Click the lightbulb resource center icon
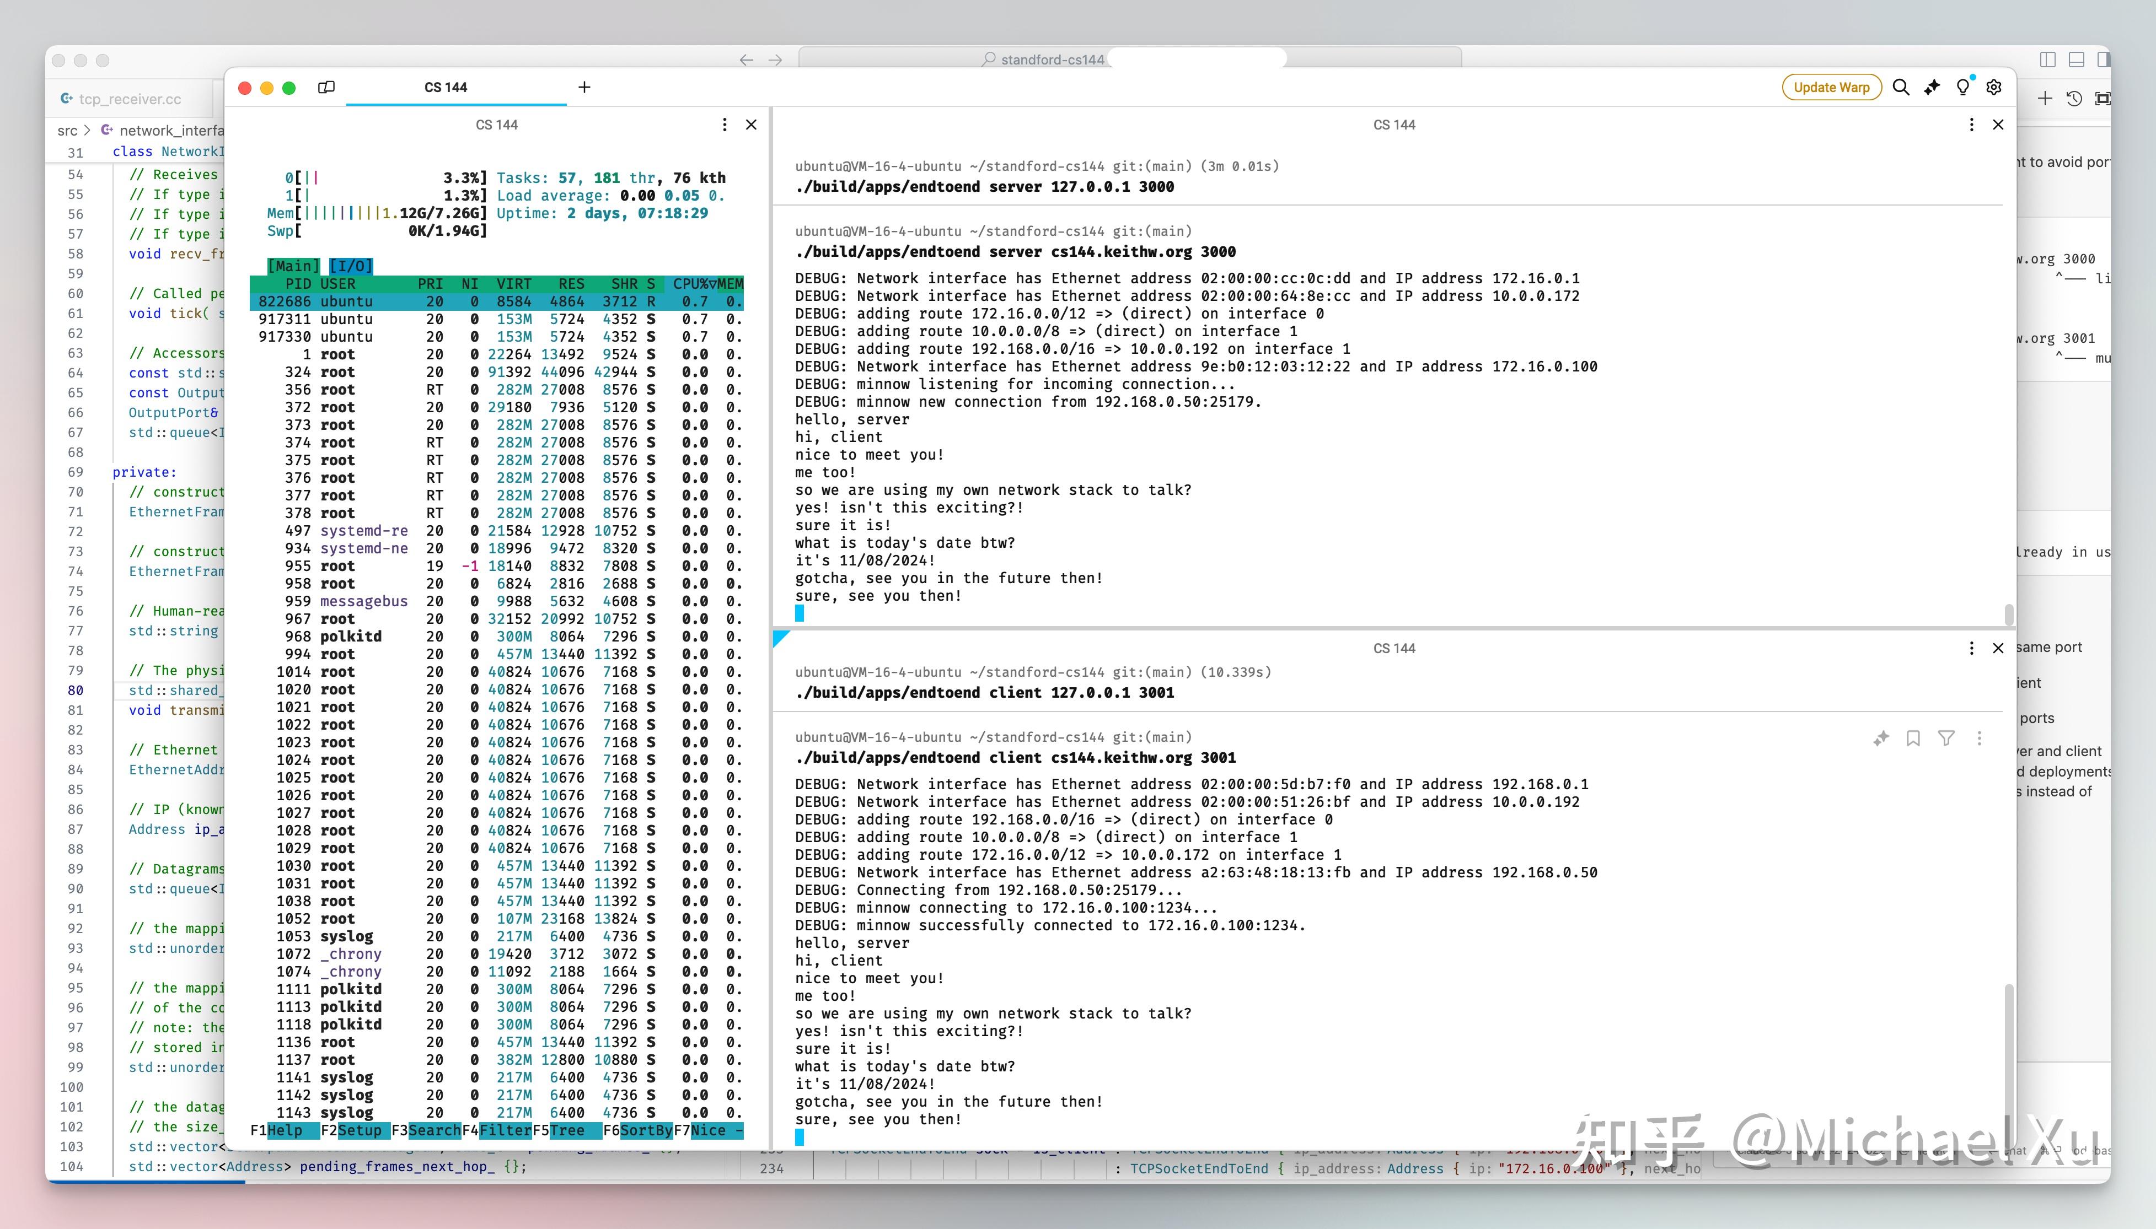 coord(1964,87)
